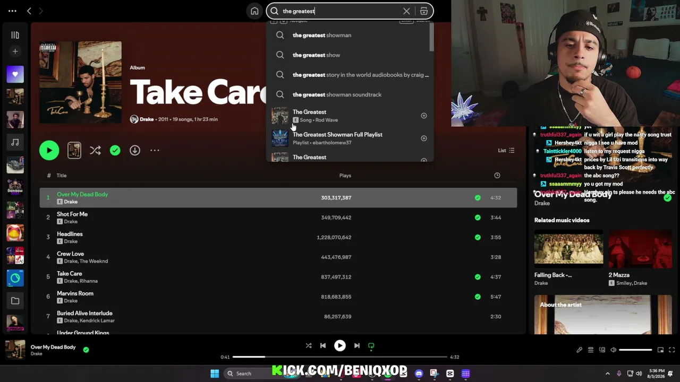
Task: Open the play queue
Action: click(591, 350)
